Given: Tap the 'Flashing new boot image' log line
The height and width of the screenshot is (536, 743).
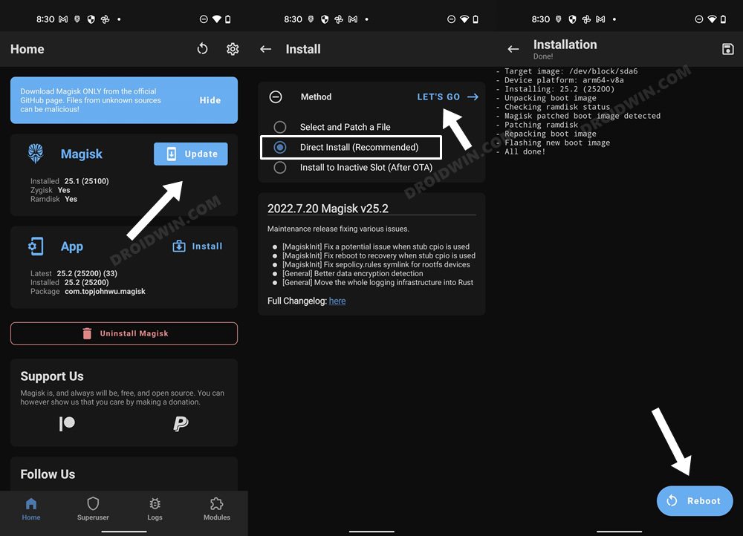Looking at the screenshot, I should [553, 143].
